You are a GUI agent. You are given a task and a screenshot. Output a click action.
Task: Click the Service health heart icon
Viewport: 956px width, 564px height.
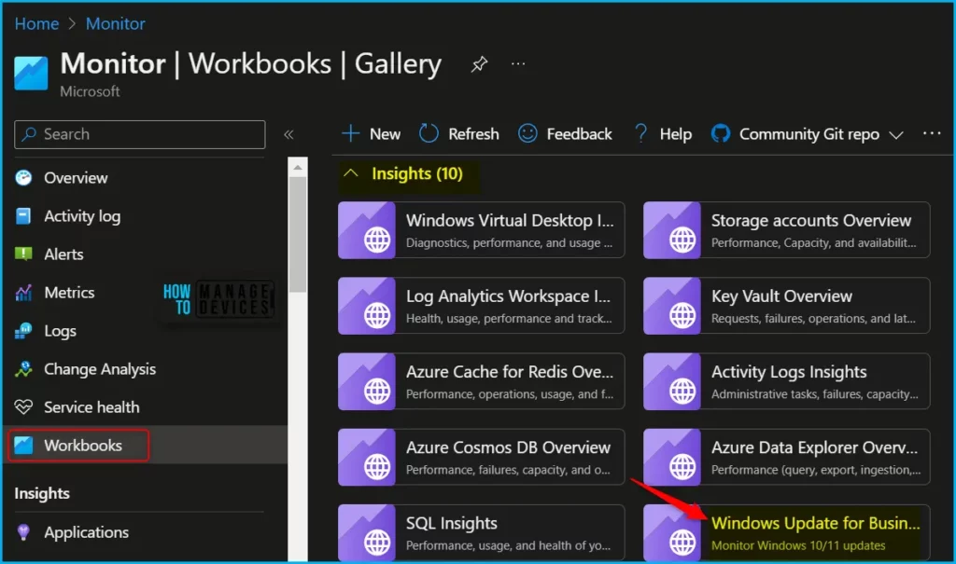coord(23,406)
